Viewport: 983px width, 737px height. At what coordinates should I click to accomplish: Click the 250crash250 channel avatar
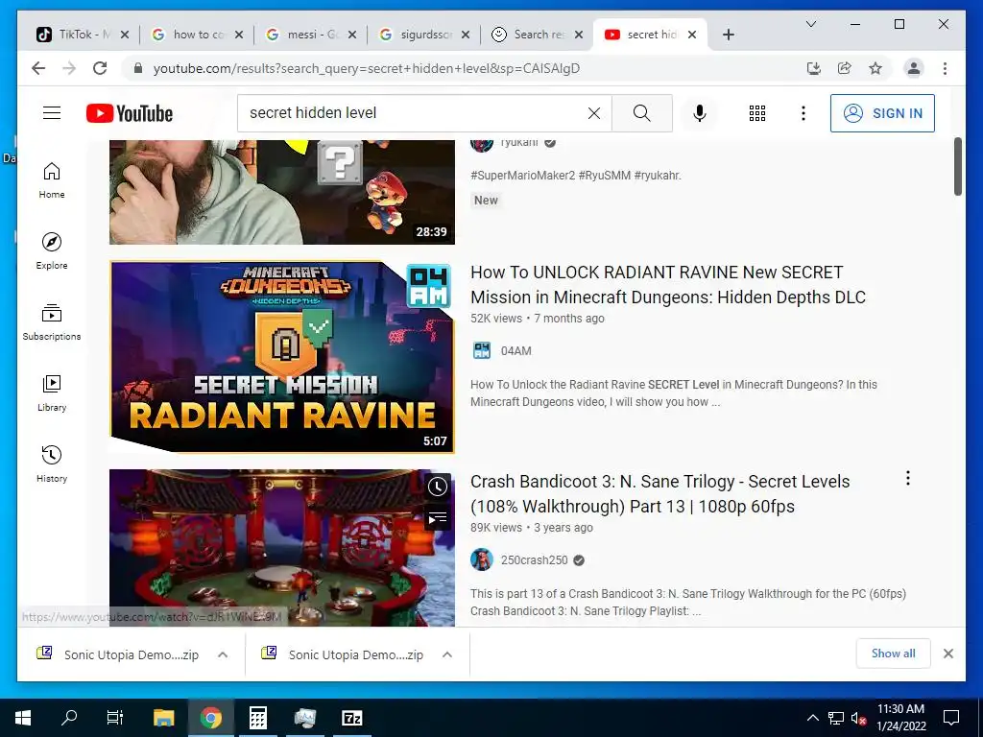(482, 559)
